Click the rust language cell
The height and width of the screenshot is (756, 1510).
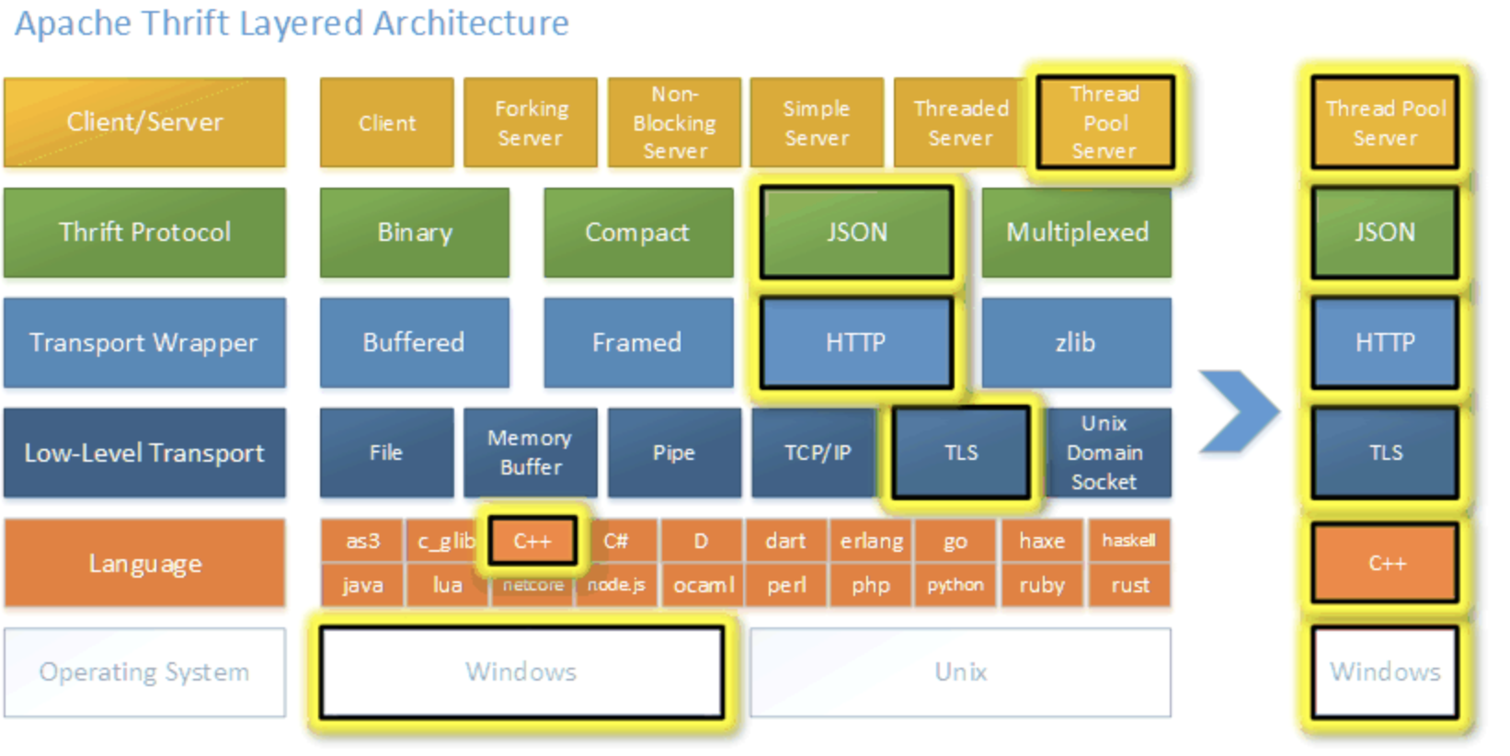point(1129,586)
